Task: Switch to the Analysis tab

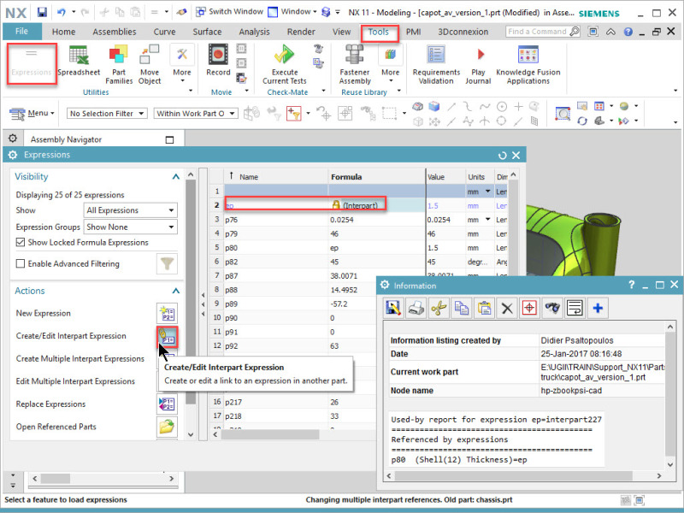Action: [254, 32]
